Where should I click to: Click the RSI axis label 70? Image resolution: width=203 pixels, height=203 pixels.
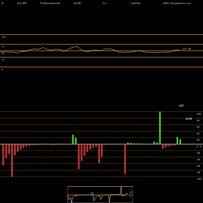(x=3, y=47)
